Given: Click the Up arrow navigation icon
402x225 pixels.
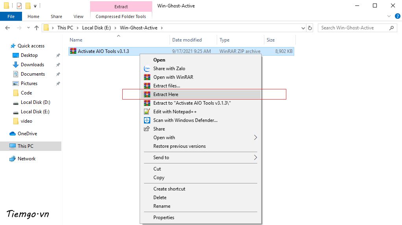Looking at the screenshot, I should click(37, 28).
